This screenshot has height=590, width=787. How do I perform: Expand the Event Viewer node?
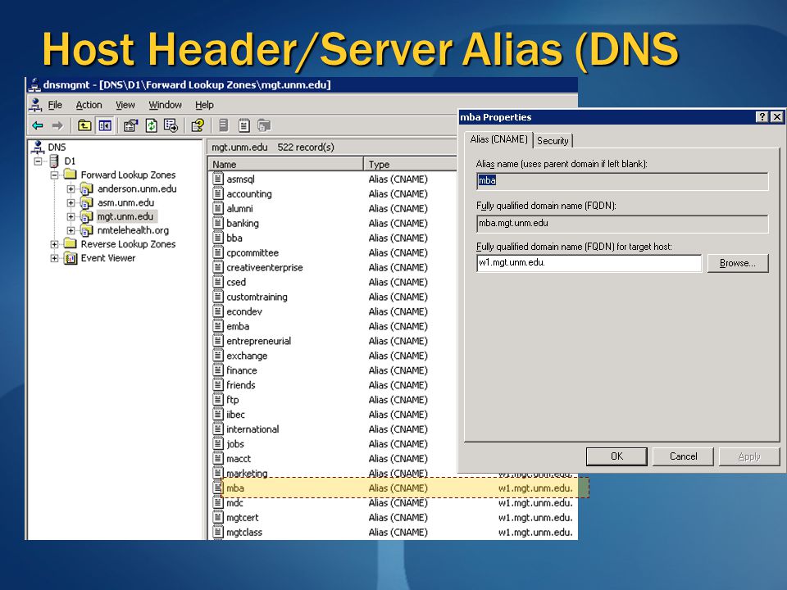tap(54, 258)
